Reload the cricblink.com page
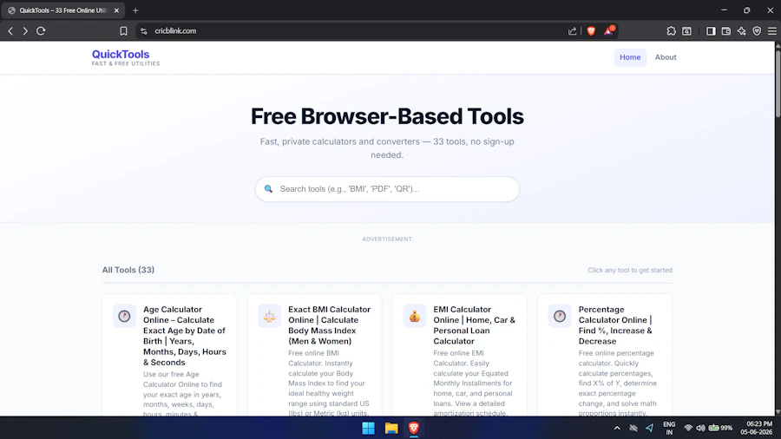This screenshot has width=781, height=439. 41,31
